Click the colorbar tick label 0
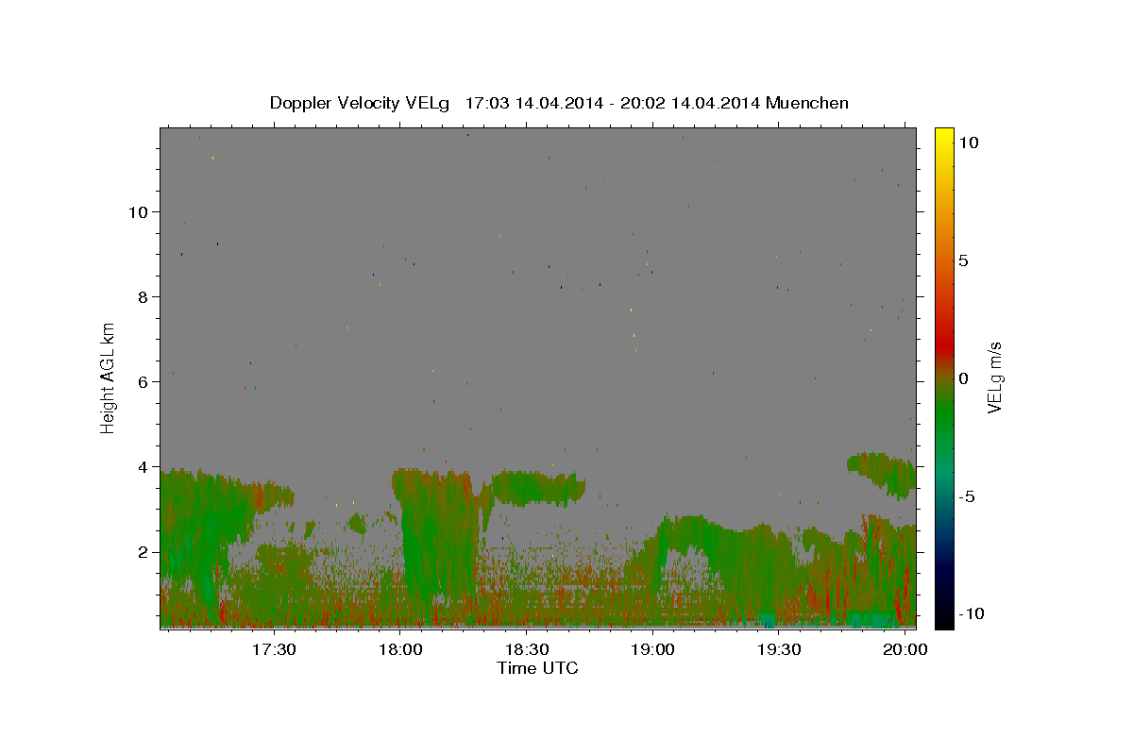 (963, 378)
